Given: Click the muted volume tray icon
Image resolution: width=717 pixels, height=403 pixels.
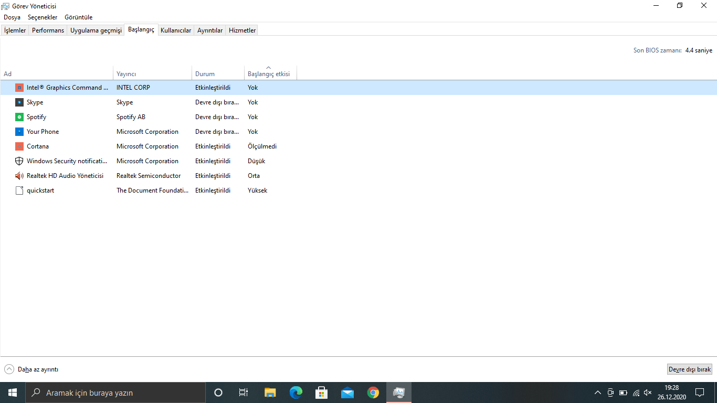Looking at the screenshot, I should pos(648,393).
